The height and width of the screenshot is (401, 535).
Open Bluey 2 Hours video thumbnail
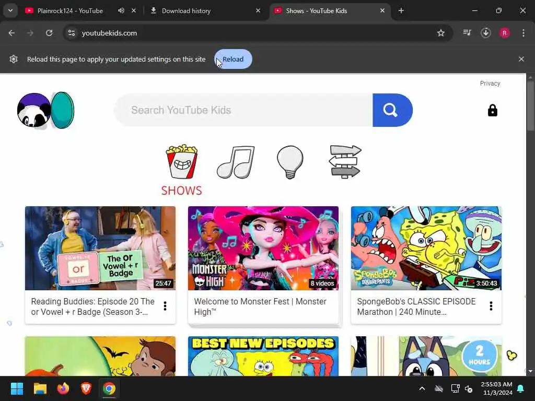426,356
